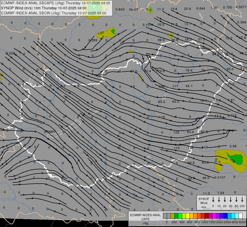This screenshot has width=247, height=227.
Task: Click the 'SYNOP' label in the wind legend
Action: pyautogui.click(x=204, y=199)
